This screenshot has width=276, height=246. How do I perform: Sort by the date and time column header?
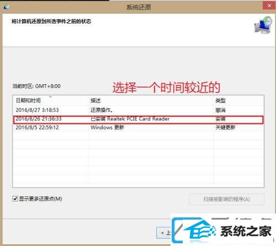click(28, 101)
